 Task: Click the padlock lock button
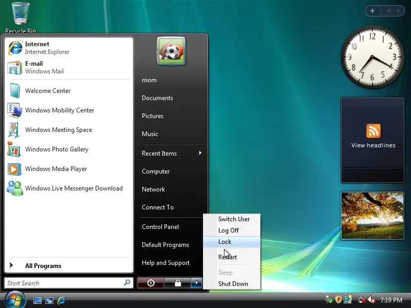tap(178, 283)
